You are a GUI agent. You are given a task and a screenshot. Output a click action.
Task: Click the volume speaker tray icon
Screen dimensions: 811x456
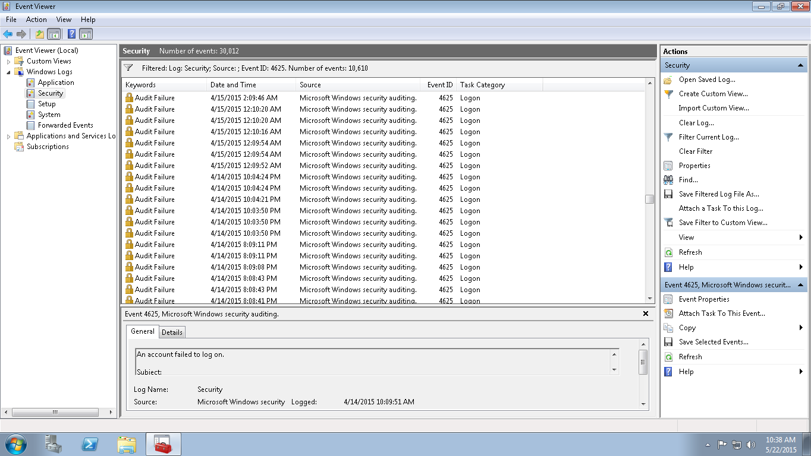751,445
